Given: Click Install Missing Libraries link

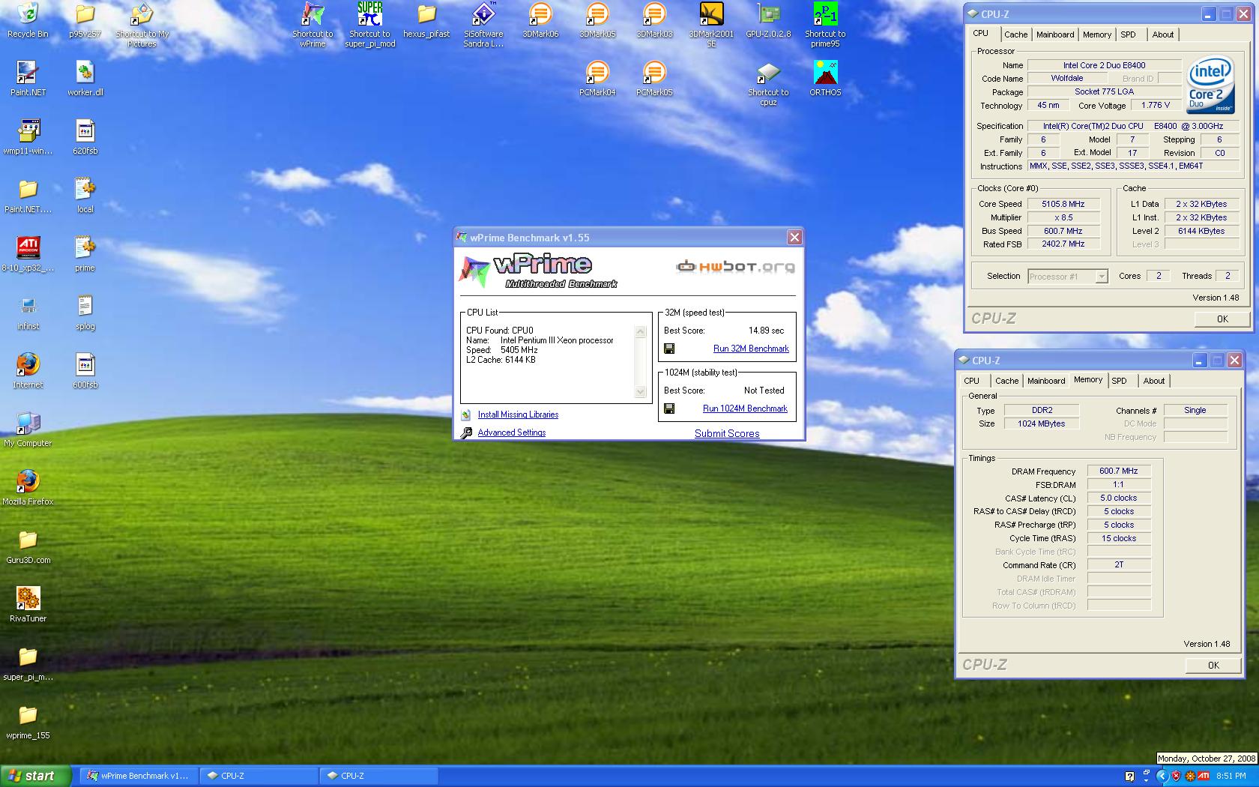Looking at the screenshot, I should pos(518,414).
